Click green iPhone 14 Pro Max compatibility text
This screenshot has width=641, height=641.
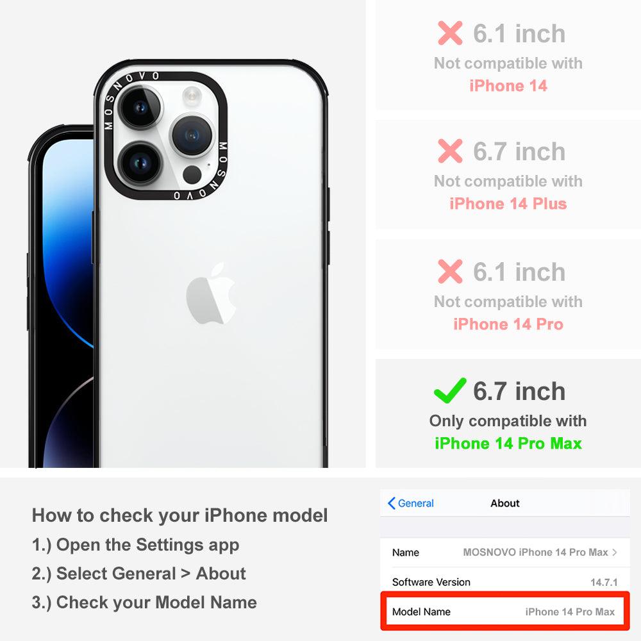pos(508,443)
